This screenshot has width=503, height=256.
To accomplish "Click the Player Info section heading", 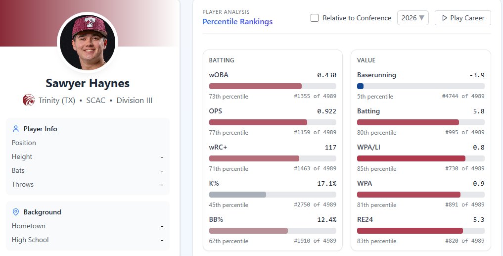I will coord(41,129).
